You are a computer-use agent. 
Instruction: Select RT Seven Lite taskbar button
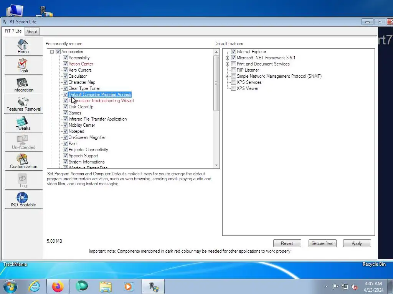coord(153,286)
